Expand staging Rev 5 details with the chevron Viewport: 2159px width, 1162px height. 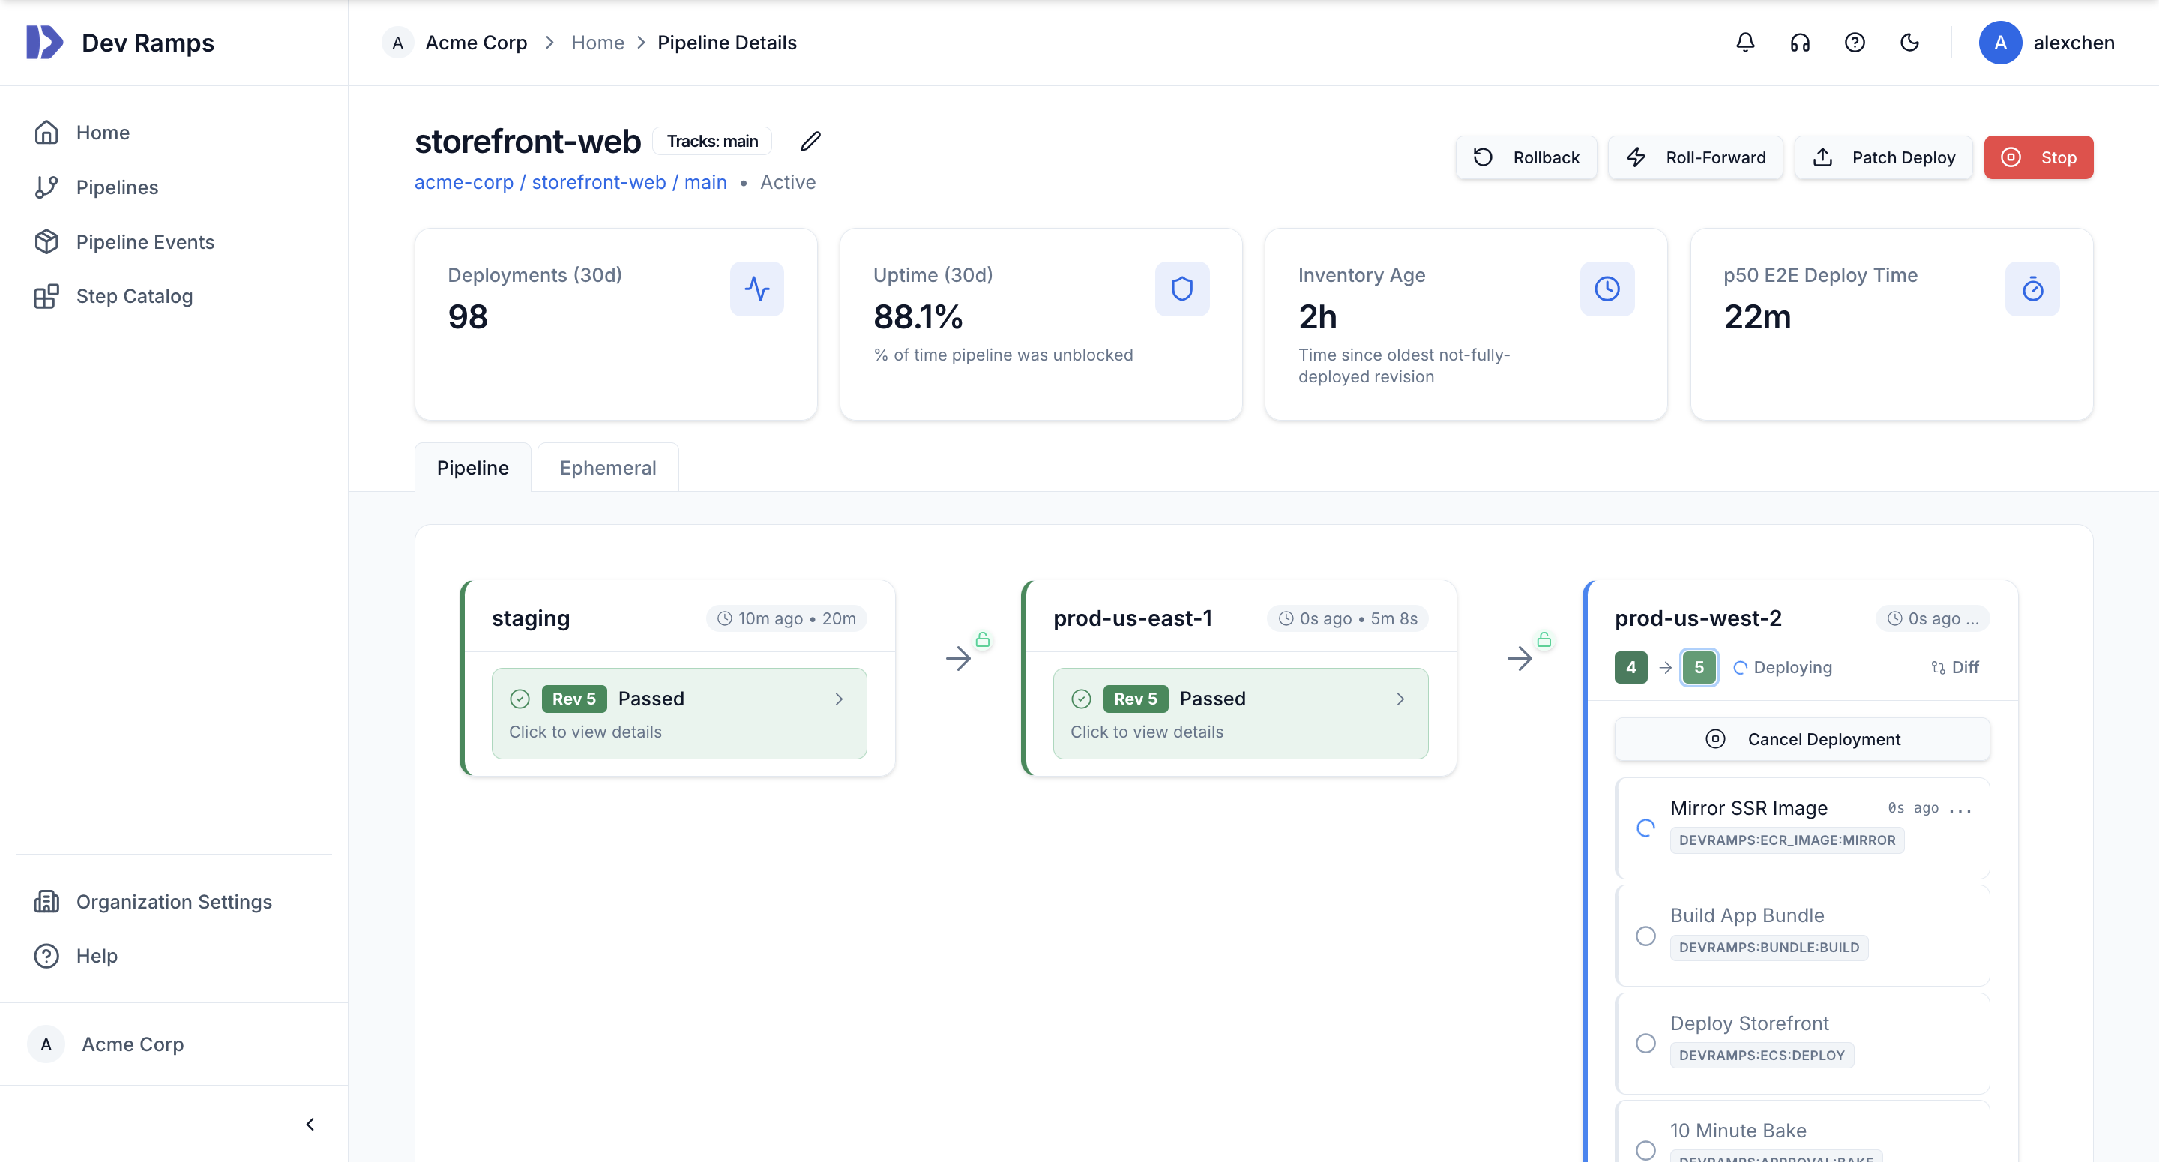[x=840, y=699]
